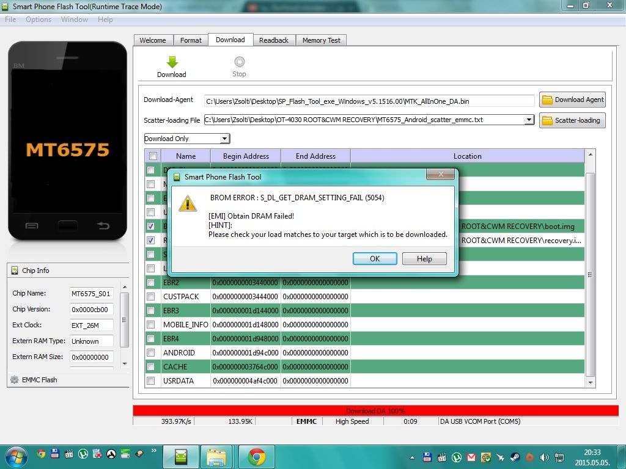The height and width of the screenshot is (469, 626).
Task: Uncheck the boot.img row checkbox
Action: [150, 226]
